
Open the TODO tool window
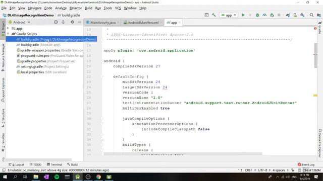click(x=35, y=164)
